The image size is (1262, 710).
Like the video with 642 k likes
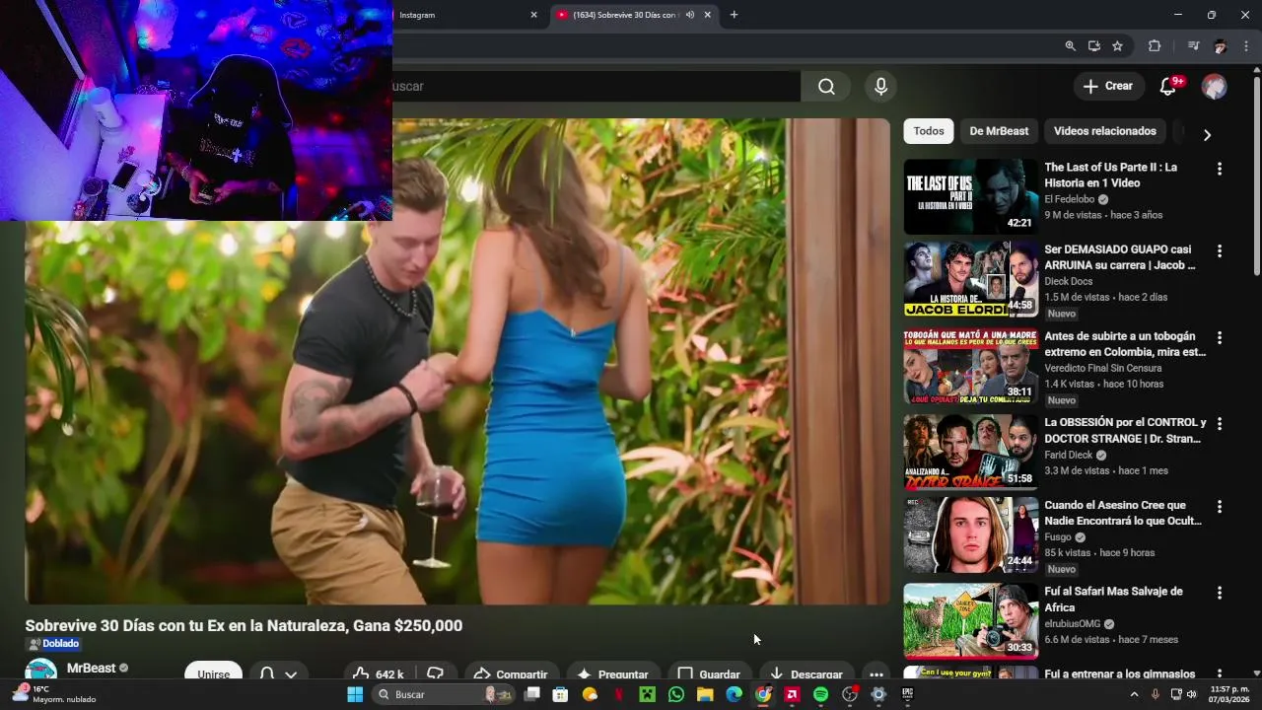coord(378,673)
